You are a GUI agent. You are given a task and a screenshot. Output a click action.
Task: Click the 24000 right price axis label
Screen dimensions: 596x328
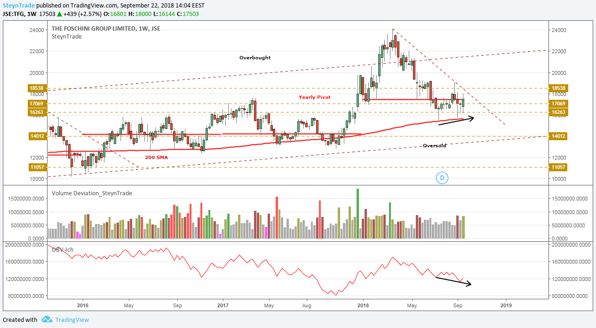point(558,30)
